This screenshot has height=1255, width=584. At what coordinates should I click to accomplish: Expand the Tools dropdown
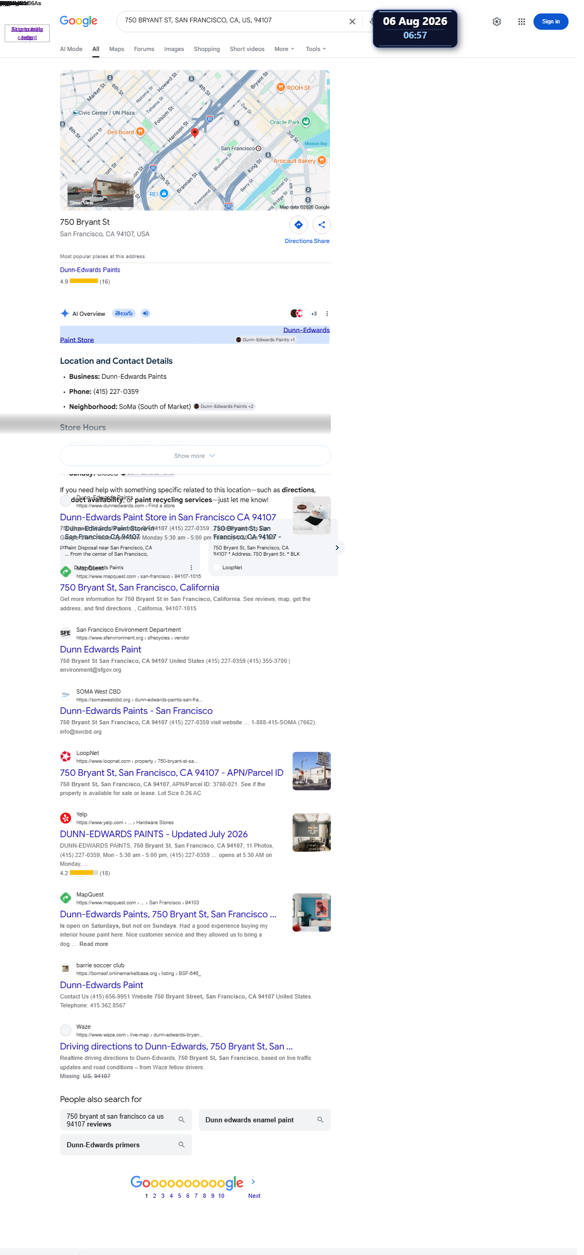click(316, 49)
